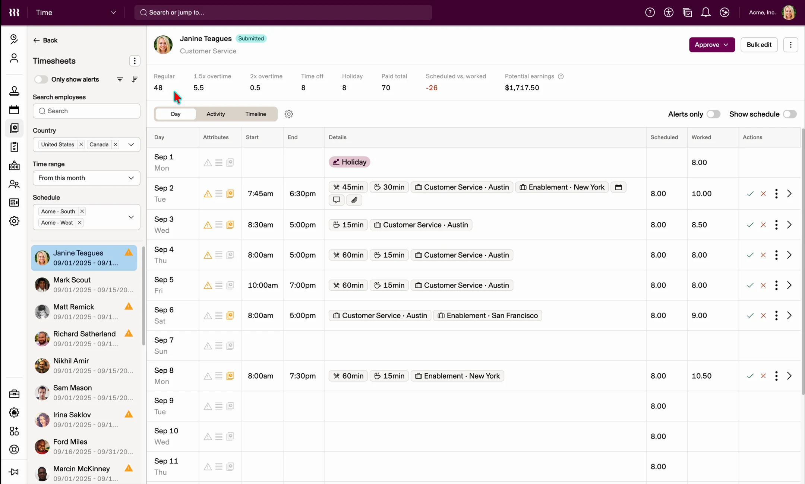The width and height of the screenshot is (805, 484).
Task: Select Richard Satherland's timesheet
Action: [x=84, y=339]
